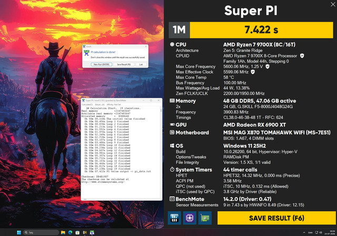The height and width of the screenshot is (236, 337).
Task: Click the Super PI taskbar icon
Action: 92,232
